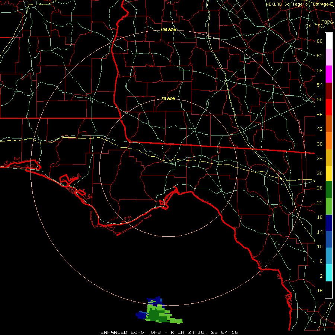Select the dark green legend band
335x335 pixels.
tap(329, 189)
